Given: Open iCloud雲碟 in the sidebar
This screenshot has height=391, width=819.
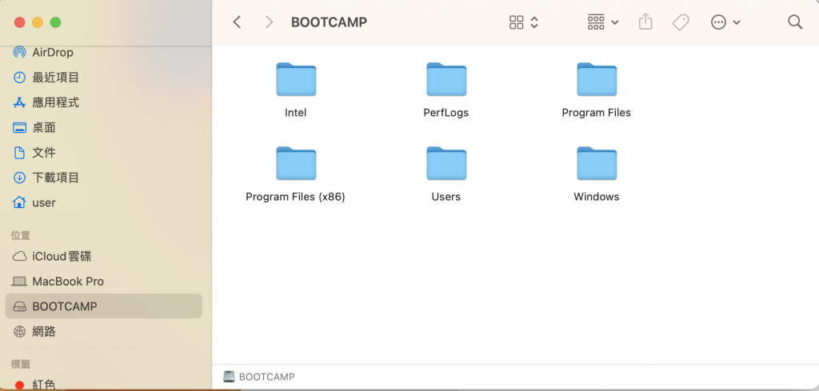Looking at the screenshot, I should [103, 257].
